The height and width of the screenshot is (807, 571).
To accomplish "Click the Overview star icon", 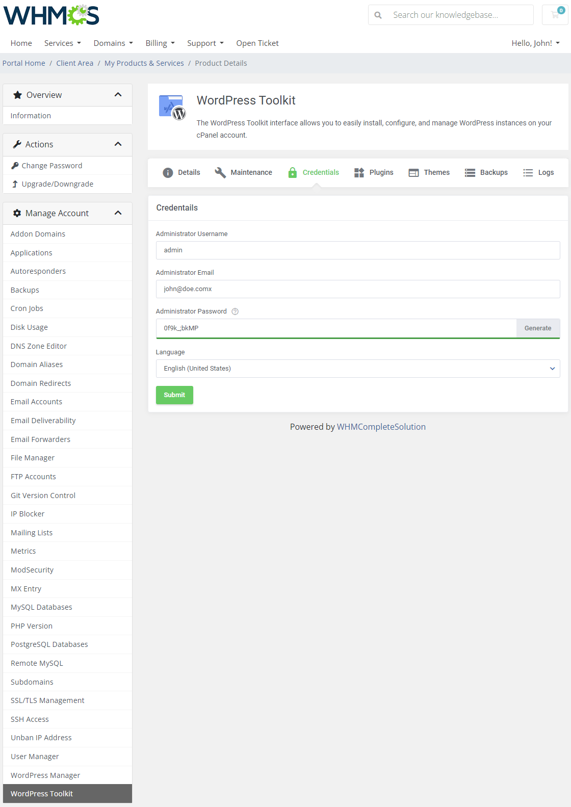I will coord(17,95).
